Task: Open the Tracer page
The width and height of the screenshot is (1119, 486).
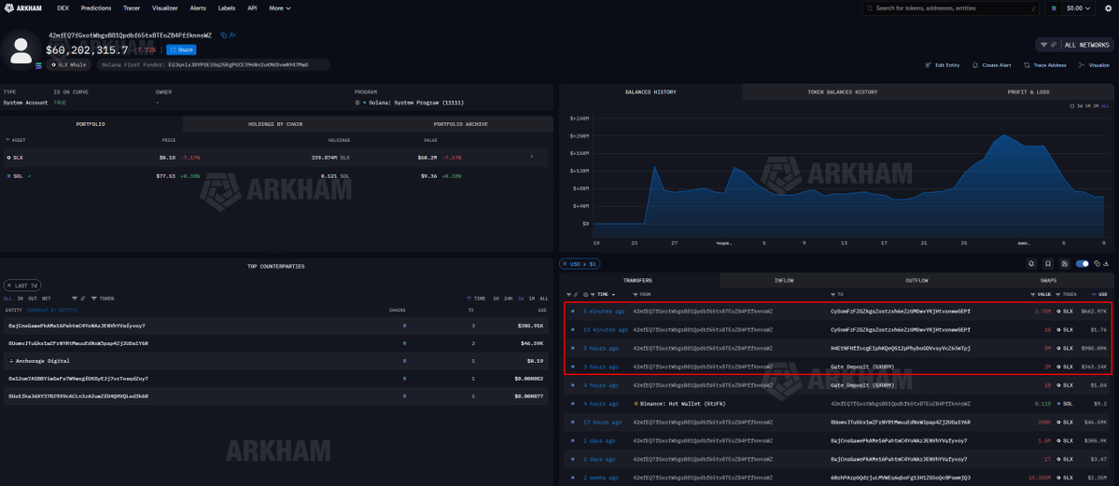Action: (x=133, y=7)
